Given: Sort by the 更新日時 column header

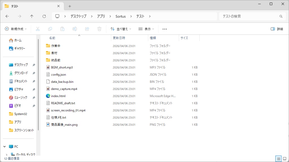Looking at the screenshot, I should (130, 38).
